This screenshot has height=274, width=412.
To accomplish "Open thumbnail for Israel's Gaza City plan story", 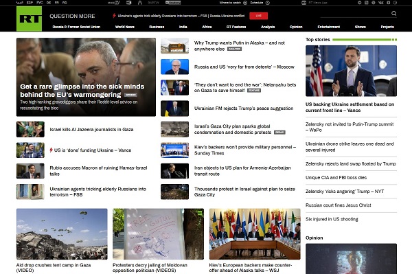I will (174, 129).
